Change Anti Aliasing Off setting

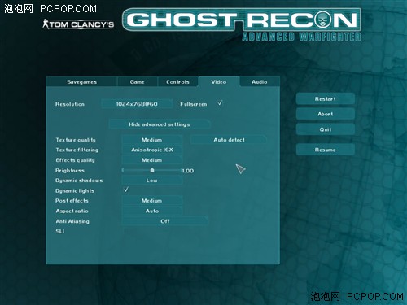coord(165,221)
